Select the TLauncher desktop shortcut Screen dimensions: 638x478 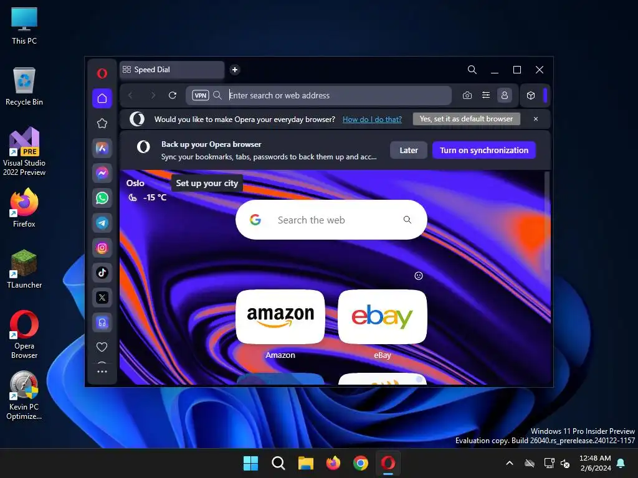(24, 269)
